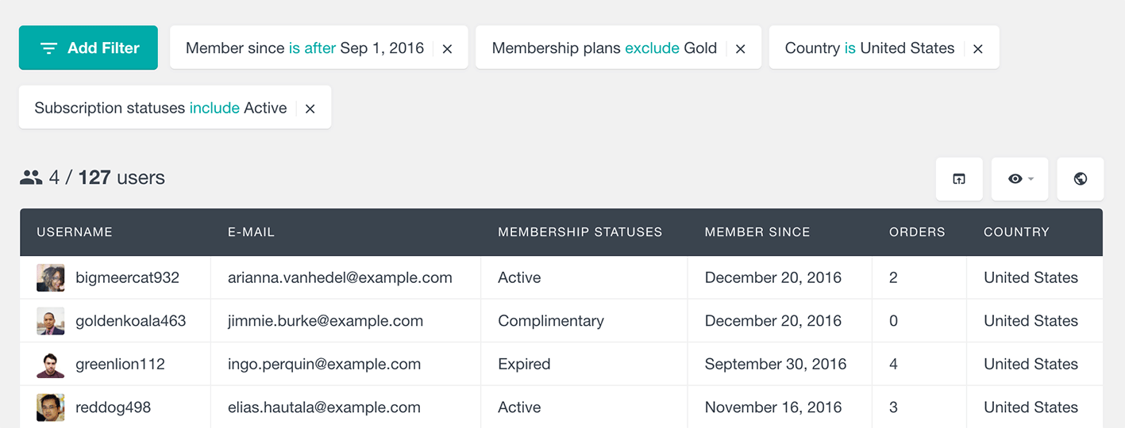Sort by the Orders column header
1125x428 pixels.
coord(917,232)
